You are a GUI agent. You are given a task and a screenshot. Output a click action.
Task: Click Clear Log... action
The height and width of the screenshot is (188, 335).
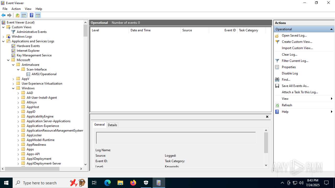coord(289,55)
